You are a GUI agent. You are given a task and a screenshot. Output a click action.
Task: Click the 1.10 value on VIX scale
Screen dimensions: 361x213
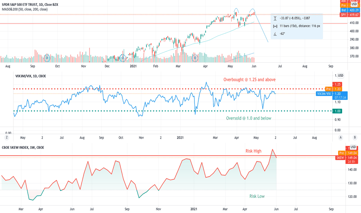337,102
